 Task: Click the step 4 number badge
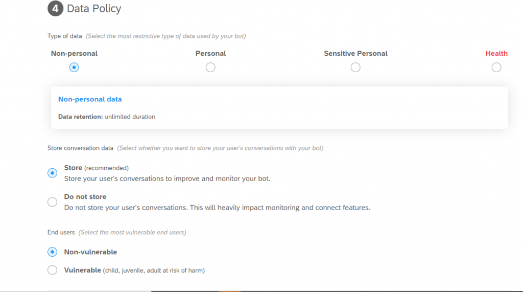(x=55, y=8)
